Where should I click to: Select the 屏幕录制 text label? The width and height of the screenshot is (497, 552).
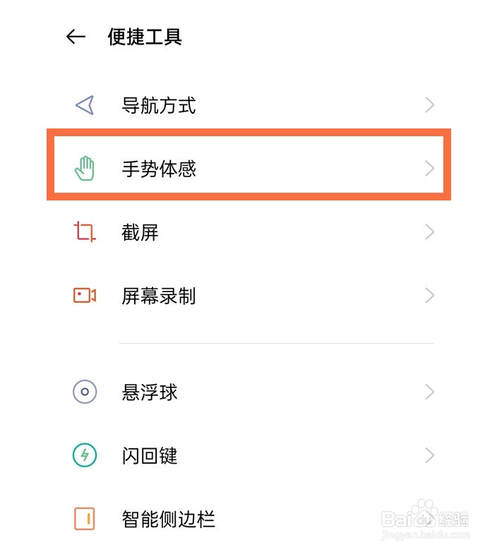(159, 296)
